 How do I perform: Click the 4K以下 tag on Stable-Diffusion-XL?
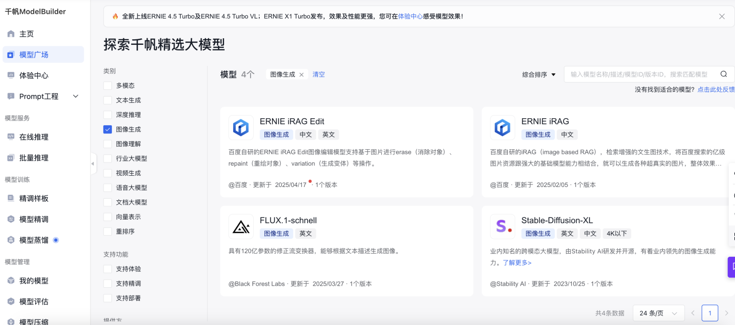[617, 234]
